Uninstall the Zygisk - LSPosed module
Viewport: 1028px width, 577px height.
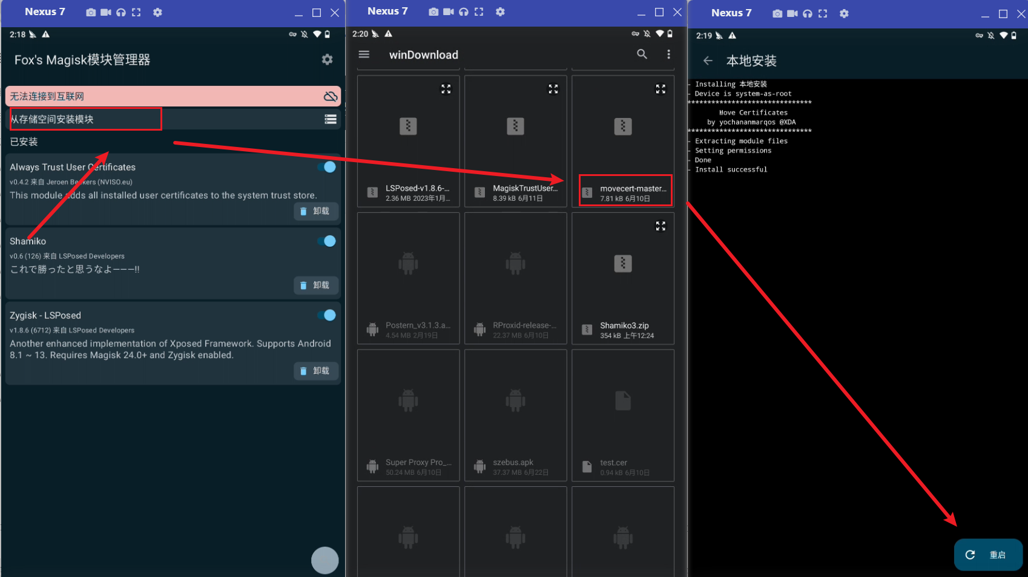pyautogui.click(x=315, y=371)
